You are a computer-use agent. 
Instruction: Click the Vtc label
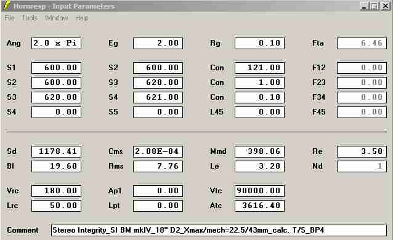click(x=216, y=191)
